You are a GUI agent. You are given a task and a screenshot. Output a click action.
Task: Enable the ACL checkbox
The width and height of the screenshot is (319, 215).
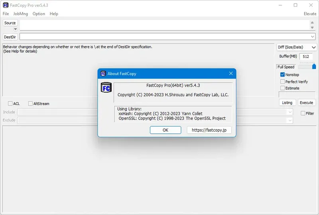pyautogui.click(x=10, y=103)
